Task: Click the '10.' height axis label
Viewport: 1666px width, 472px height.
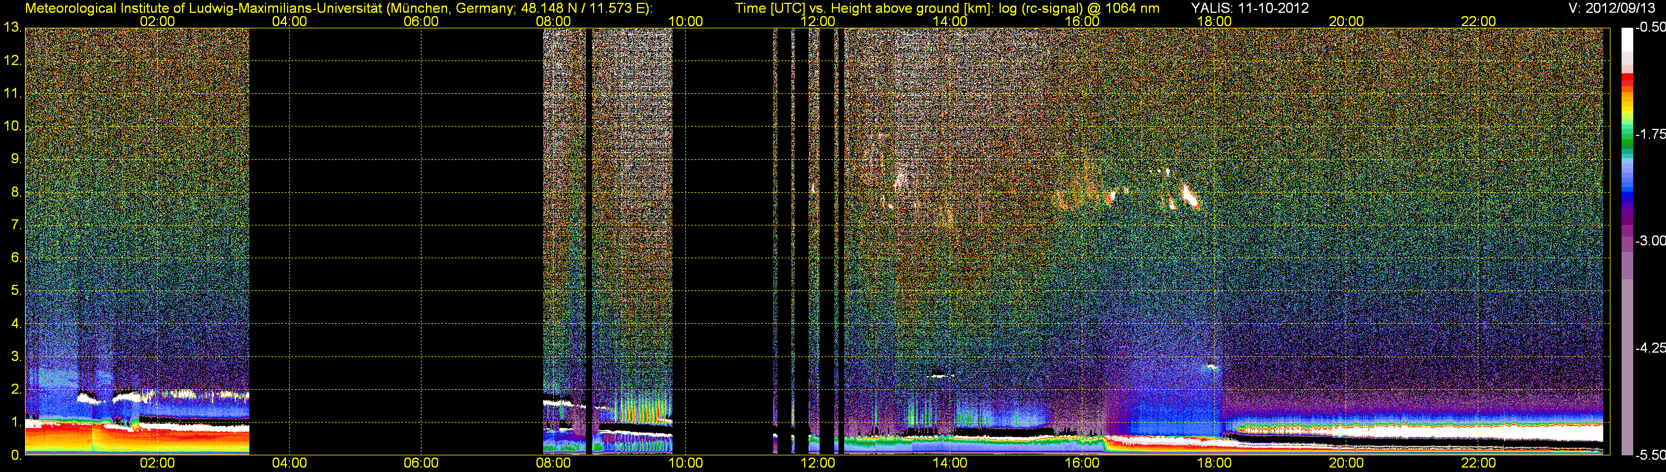Action: pos(13,126)
